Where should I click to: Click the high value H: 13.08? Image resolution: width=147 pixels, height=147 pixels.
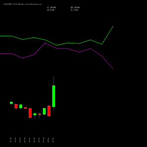click(75, 8)
